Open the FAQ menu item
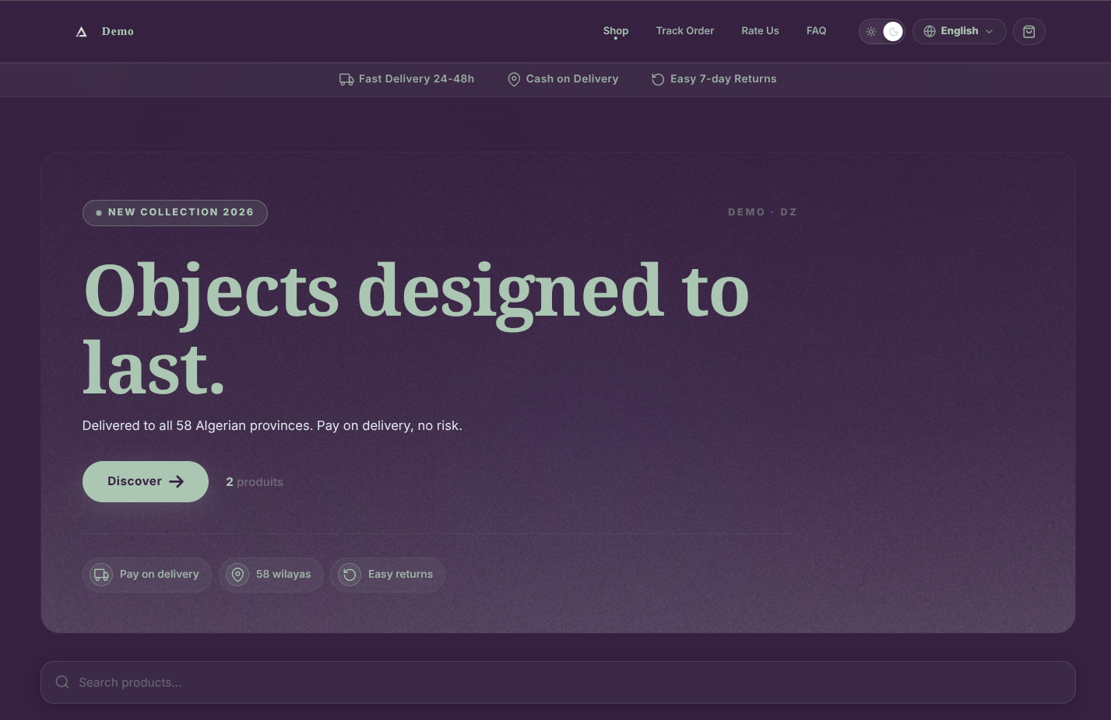 click(816, 31)
